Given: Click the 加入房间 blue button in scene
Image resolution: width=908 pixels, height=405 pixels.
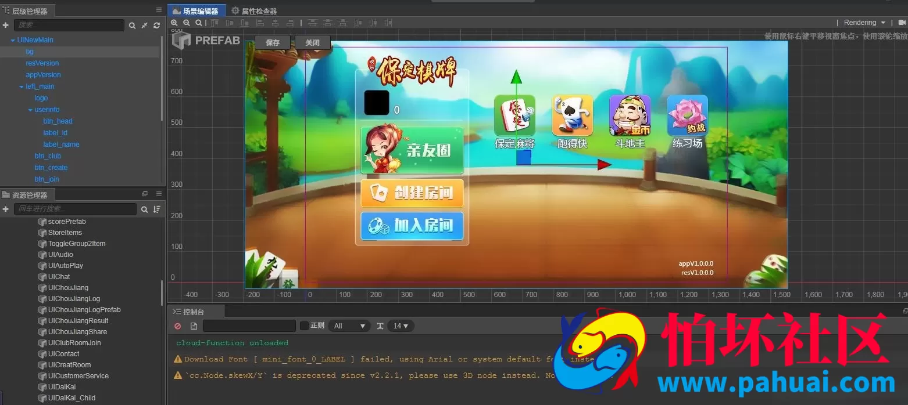Looking at the screenshot, I should (x=412, y=226).
